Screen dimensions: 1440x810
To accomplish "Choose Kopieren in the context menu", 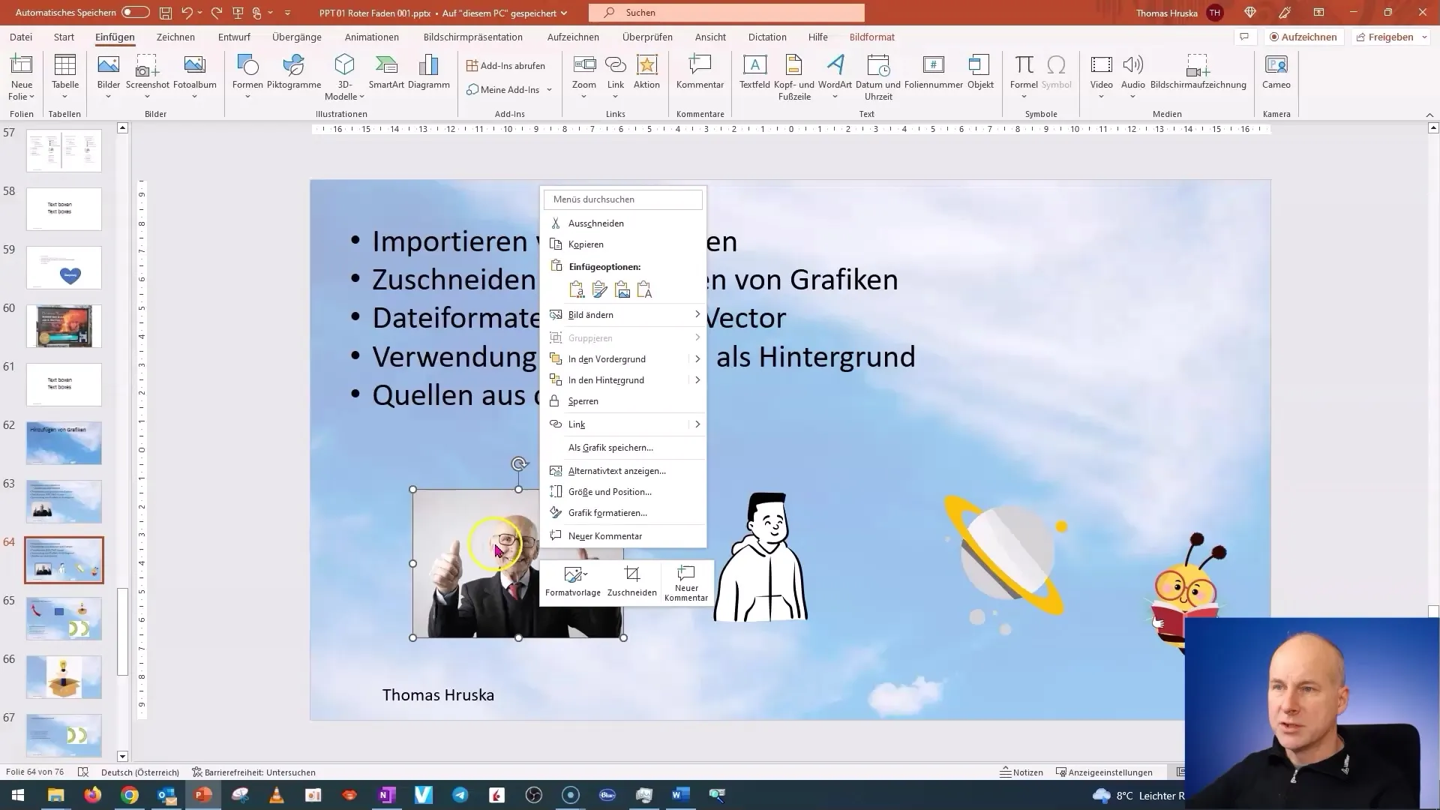I will point(624,244).
